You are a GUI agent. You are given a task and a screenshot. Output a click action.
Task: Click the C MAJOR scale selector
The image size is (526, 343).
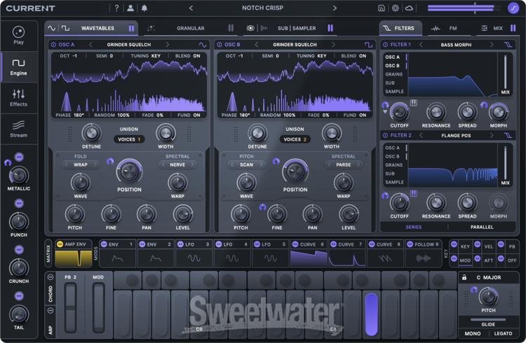click(489, 277)
